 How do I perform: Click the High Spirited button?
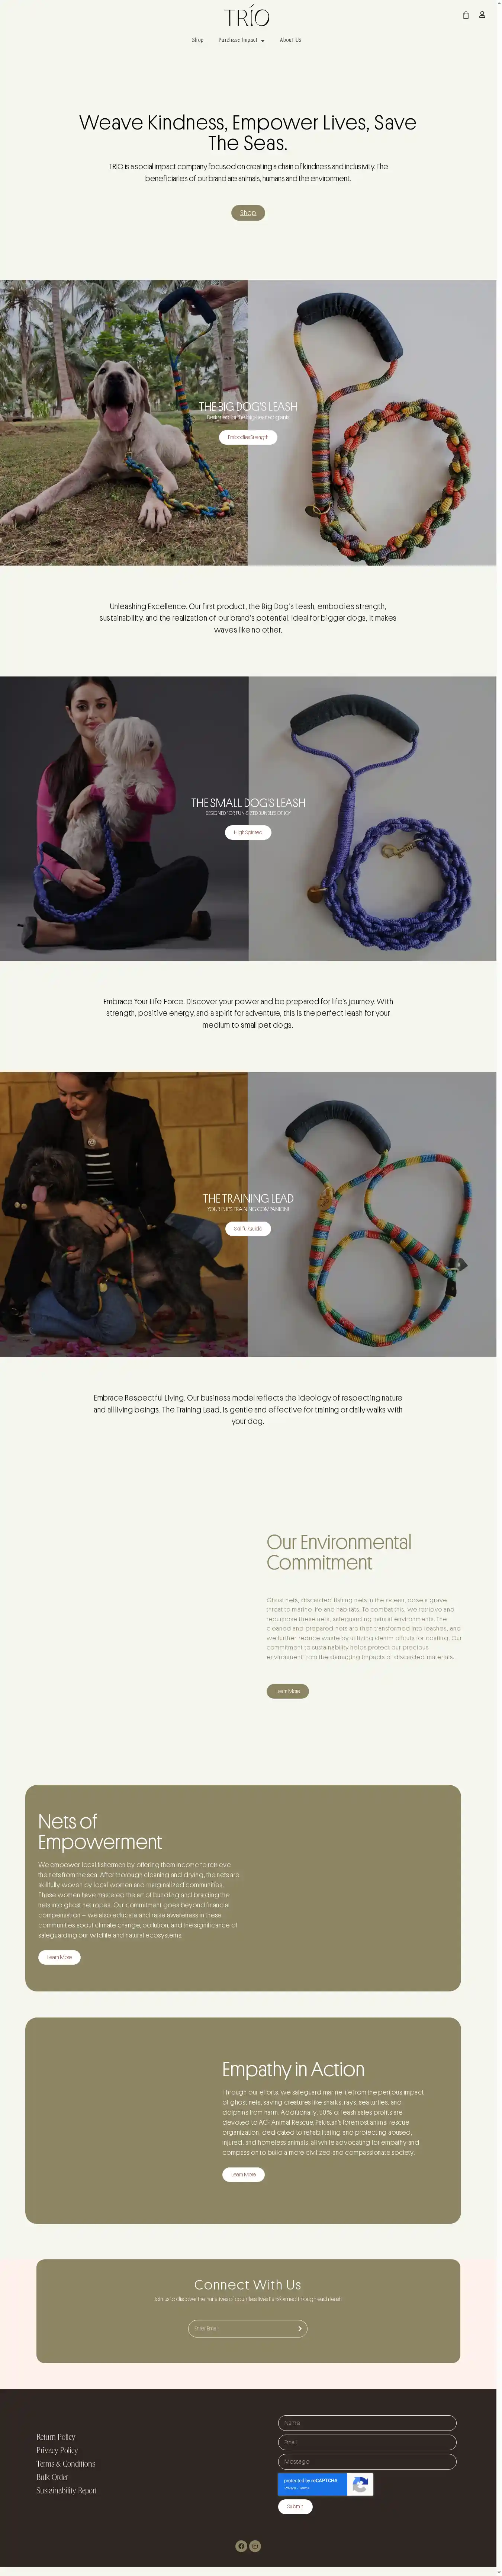coord(248,832)
